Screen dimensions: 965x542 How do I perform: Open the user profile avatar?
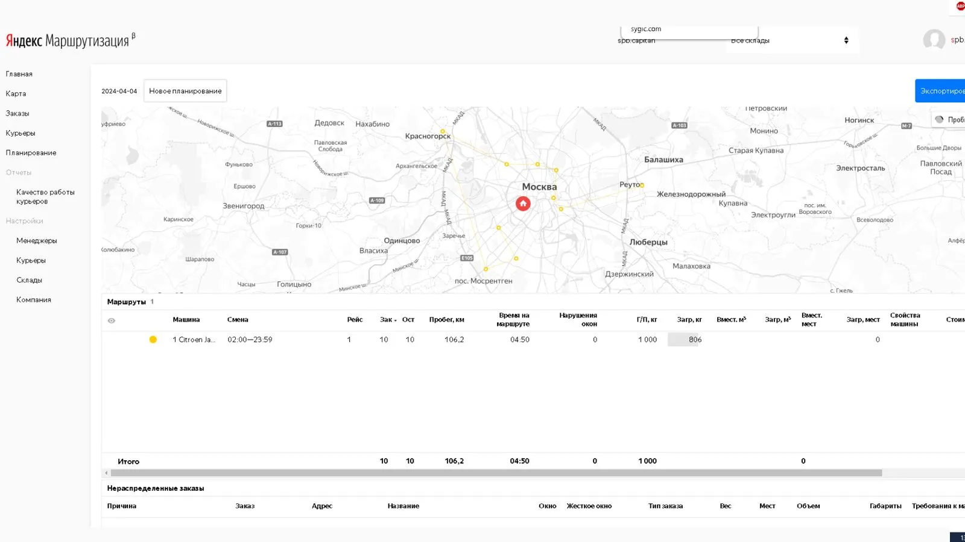pyautogui.click(x=934, y=40)
